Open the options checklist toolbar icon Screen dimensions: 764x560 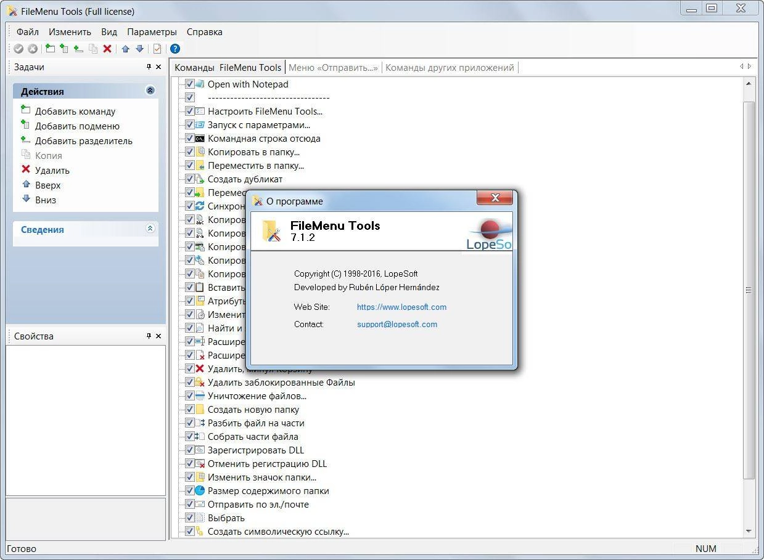(157, 49)
